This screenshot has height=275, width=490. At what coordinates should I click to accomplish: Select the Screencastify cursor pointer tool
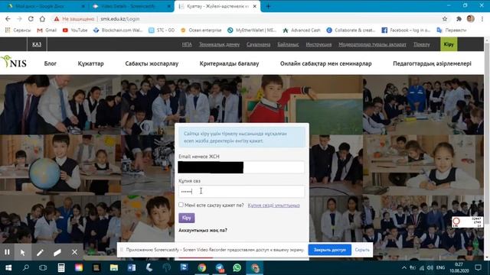[23, 252]
